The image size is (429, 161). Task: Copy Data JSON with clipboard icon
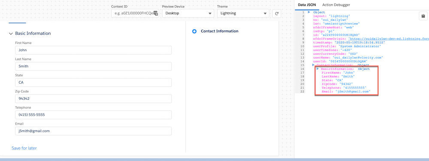(x=423, y=16)
